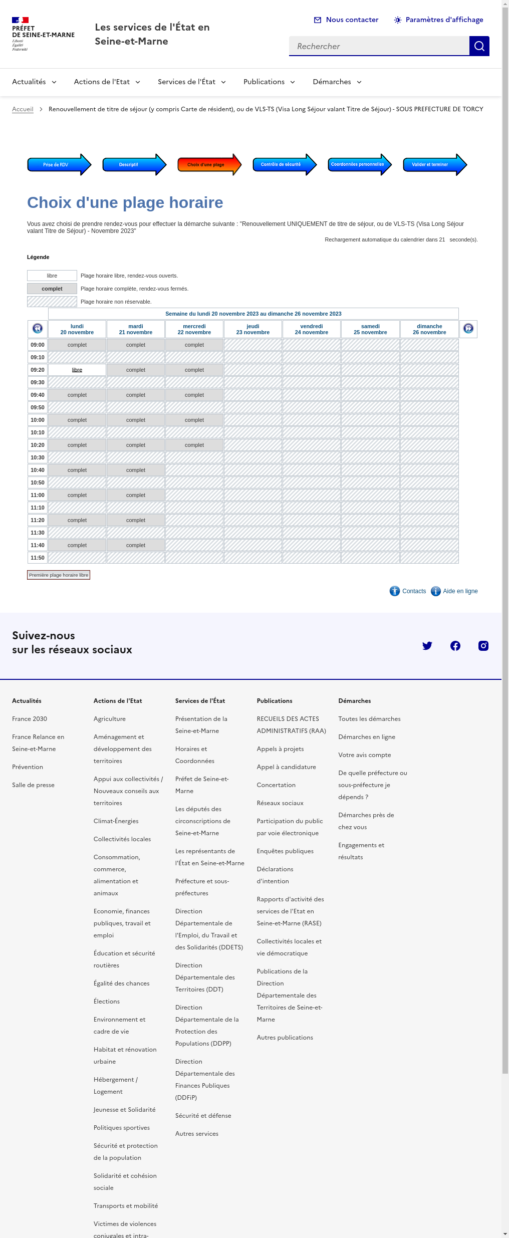Click the search magnifier button

pyautogui.click(x=479, y=46)
